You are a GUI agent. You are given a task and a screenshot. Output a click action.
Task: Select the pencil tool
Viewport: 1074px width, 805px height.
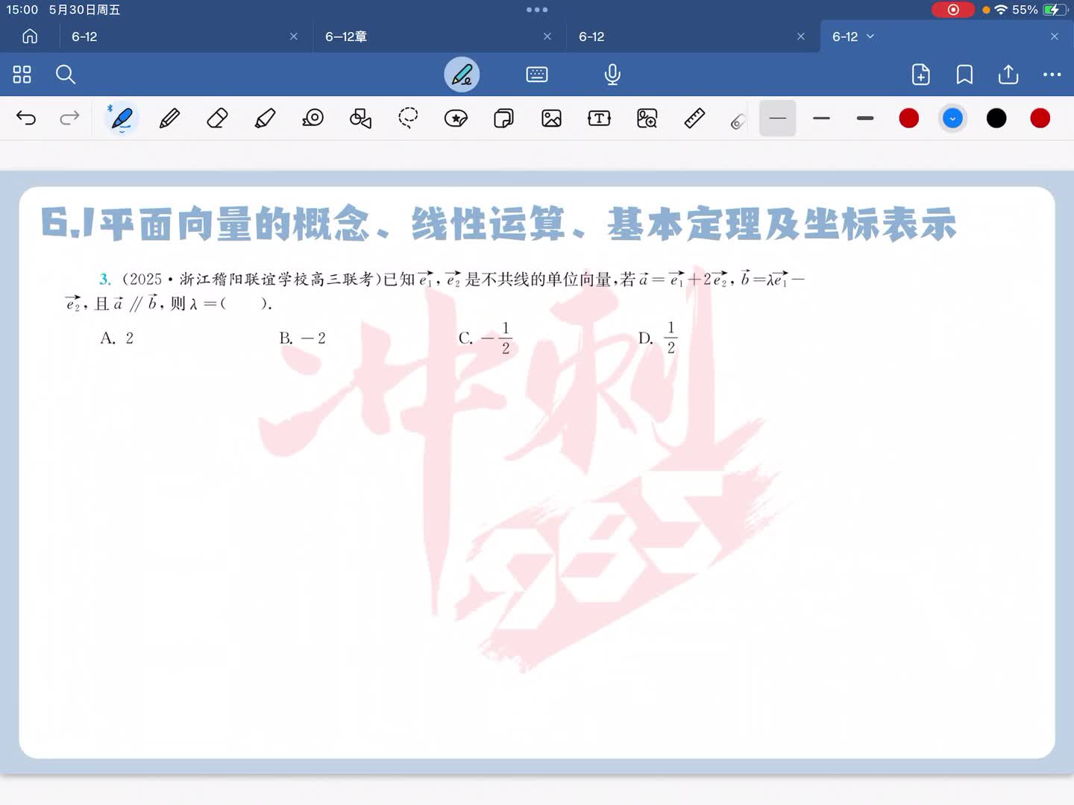coord(169,119)
